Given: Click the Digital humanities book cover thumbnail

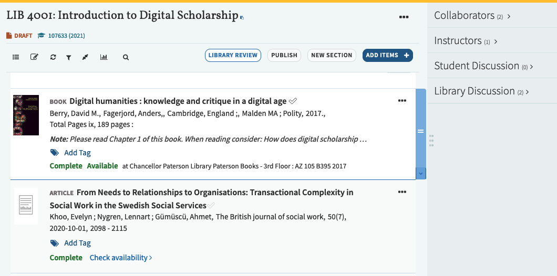Looking at the screenshot, I should [x=26, y=115].
